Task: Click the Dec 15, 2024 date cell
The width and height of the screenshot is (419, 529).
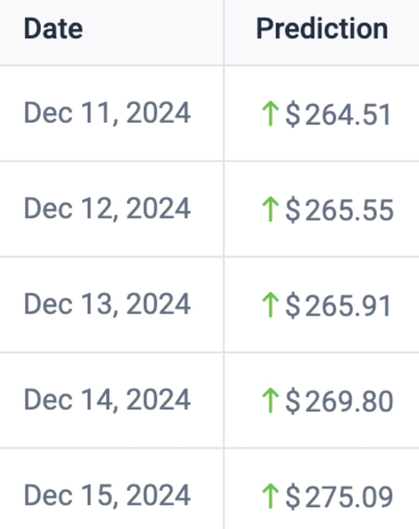Action: click(x=107, y=495)
